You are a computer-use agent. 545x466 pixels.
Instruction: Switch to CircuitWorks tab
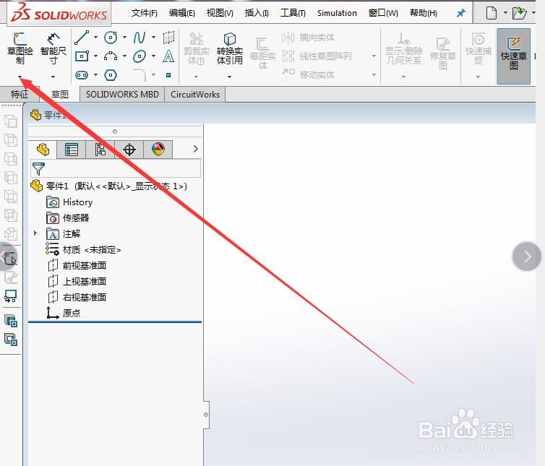tap(195, 94)
